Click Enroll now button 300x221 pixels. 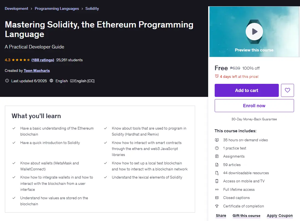254,106
